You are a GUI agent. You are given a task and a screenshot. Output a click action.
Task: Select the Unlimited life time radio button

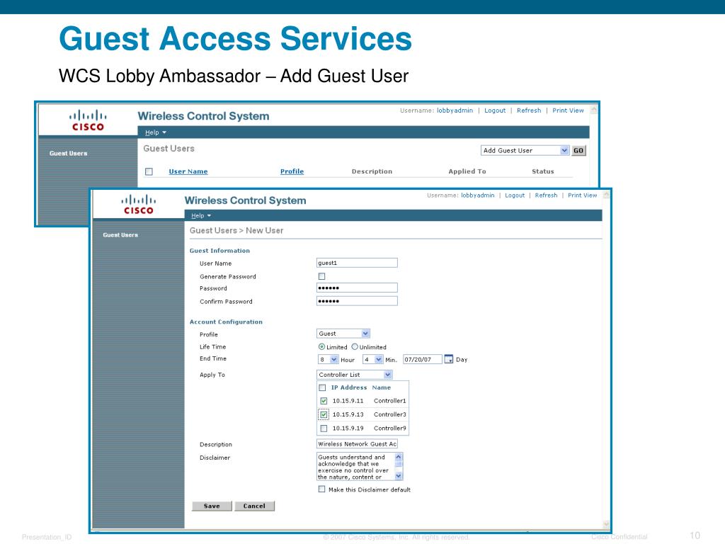pos(355,346)
